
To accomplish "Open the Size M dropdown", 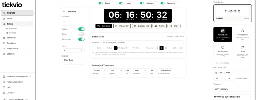I will [x=73, y=50].
